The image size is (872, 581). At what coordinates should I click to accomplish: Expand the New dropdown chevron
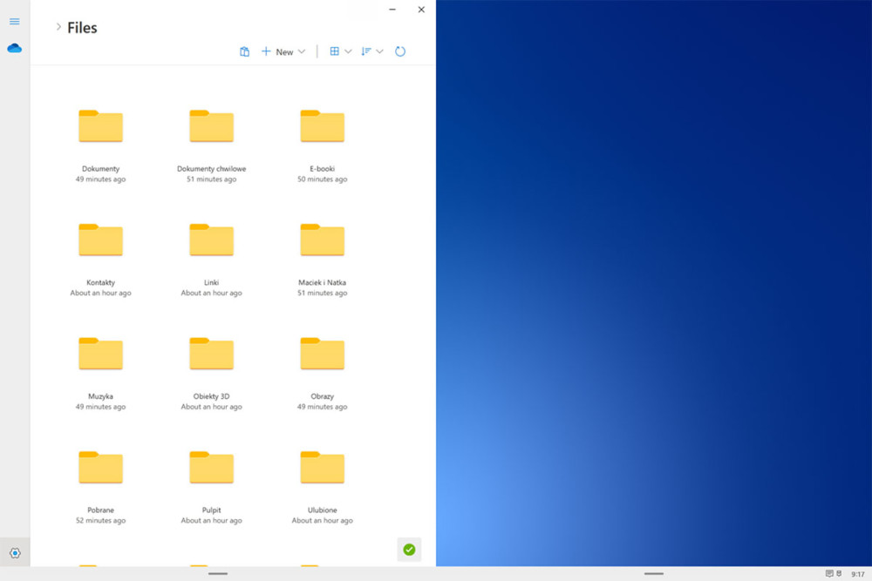(x=302, y=51)
